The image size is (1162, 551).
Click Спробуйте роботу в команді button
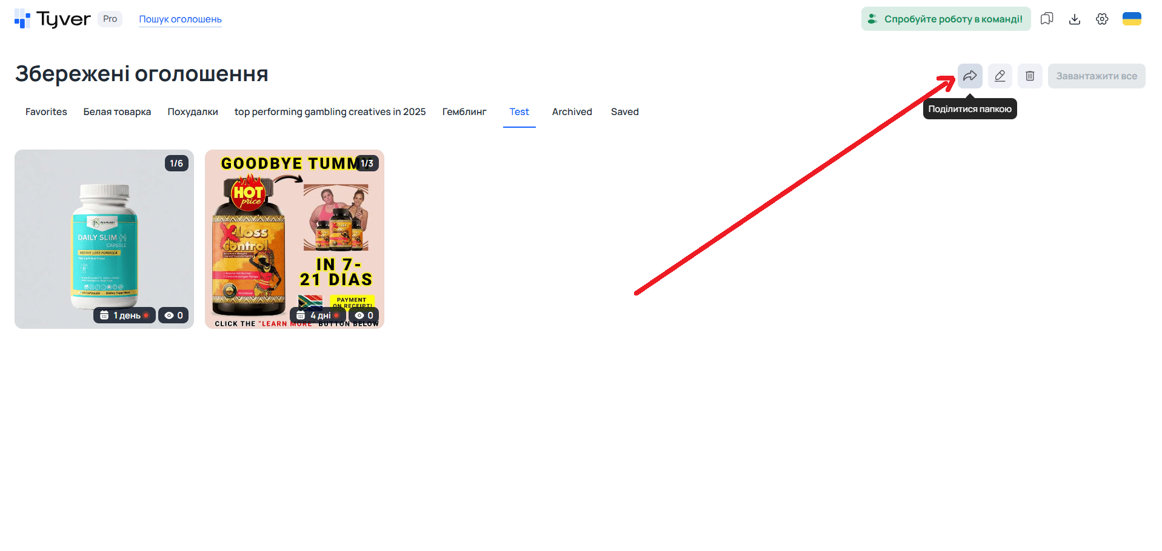tap(946, 19)
